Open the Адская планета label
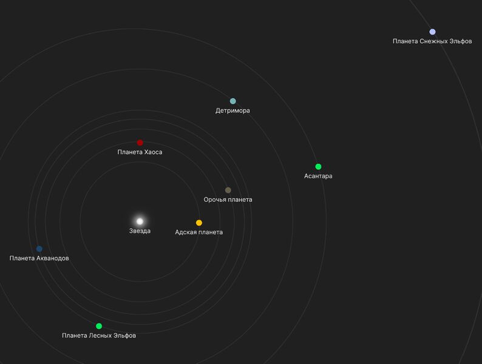The image size is (482, 364). [199, 232]
